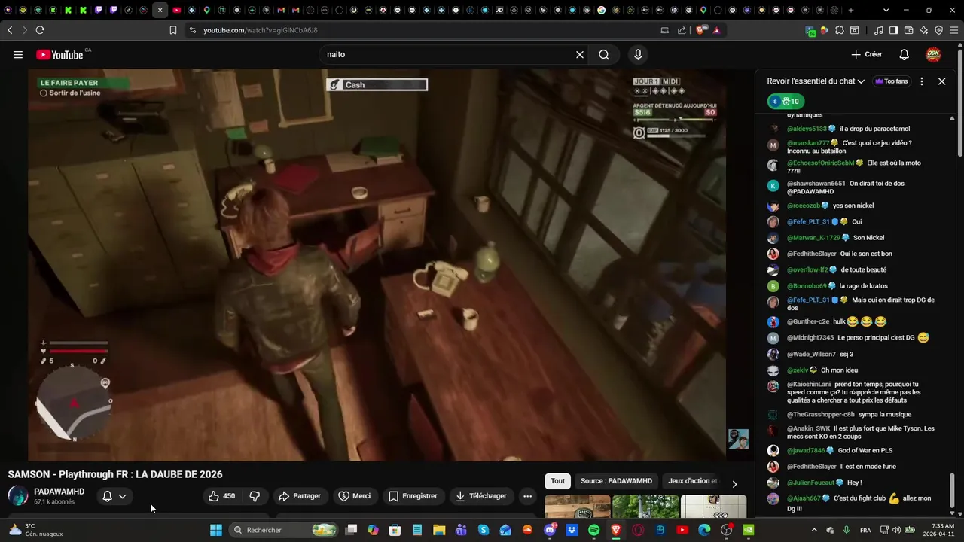Image resolution: width=964 pixels, height=542 pixels.
Task: Open the Windows Start menu
Action: click(216, 530)
